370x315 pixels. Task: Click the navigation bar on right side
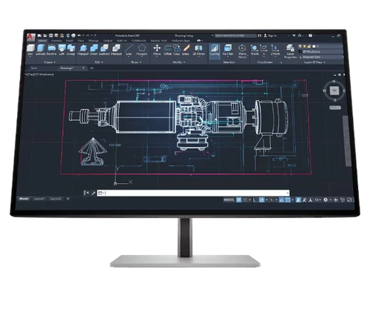tap(346, 141)
